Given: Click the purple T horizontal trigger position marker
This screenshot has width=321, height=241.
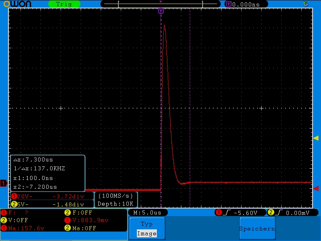Looking at the screenshot, I should pos(161,11).
